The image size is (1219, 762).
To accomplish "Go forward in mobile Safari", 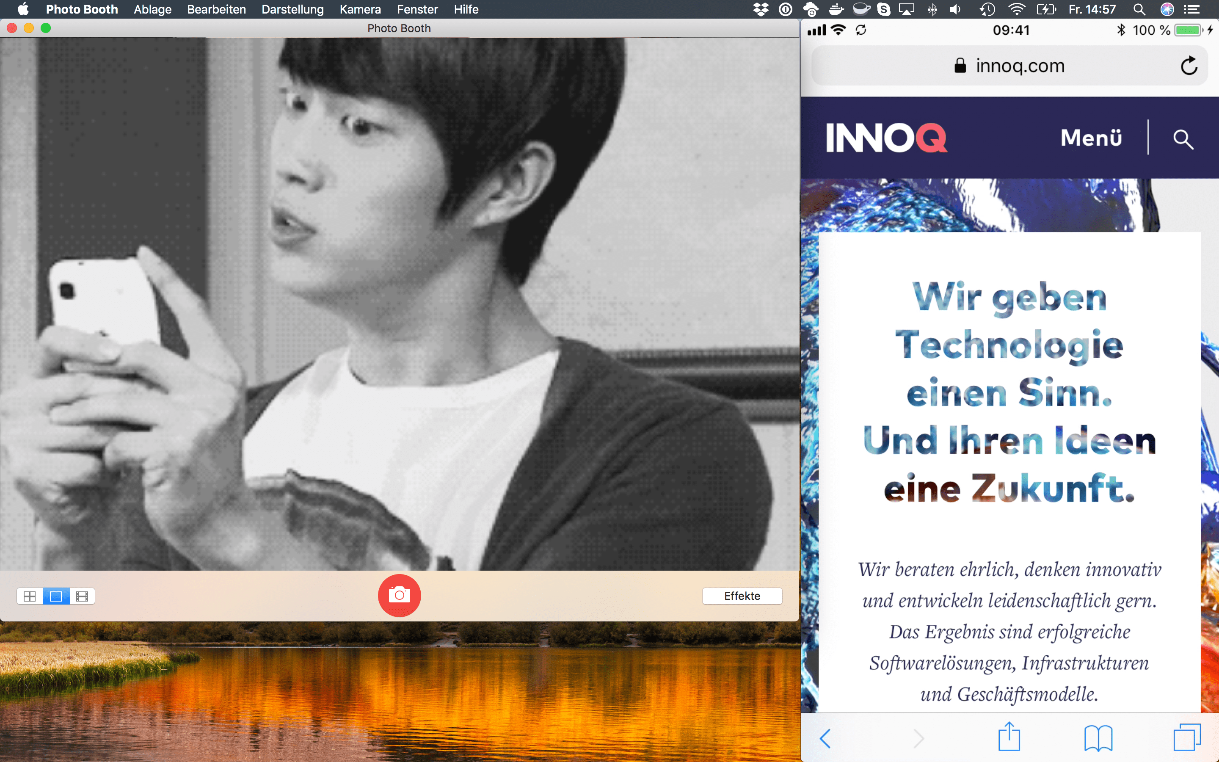I will (919, 738).
